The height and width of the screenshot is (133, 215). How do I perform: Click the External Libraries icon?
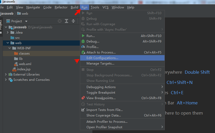point(11,75)
